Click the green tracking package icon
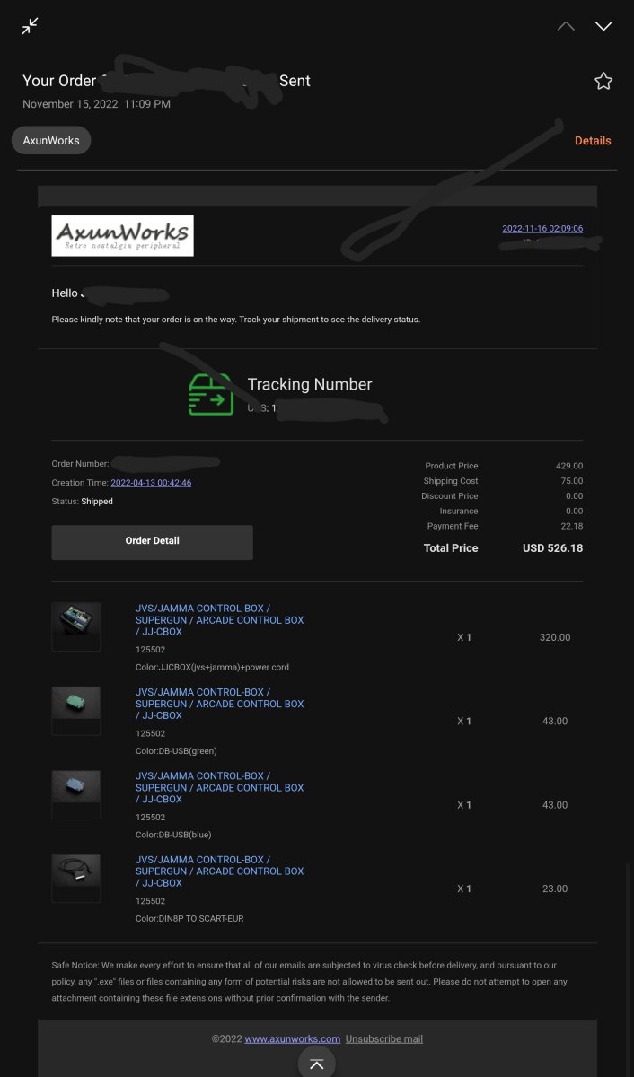 [211, 394]
